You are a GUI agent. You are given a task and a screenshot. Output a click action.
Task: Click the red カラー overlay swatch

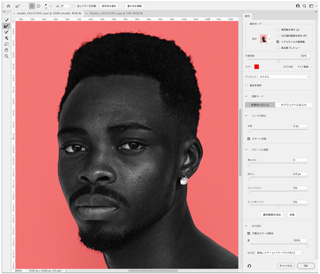(257, 67)
